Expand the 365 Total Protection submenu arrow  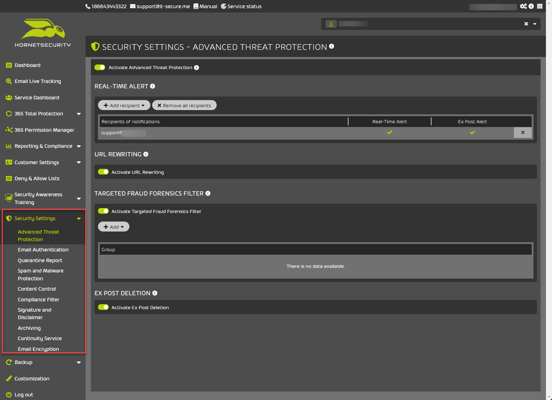click(79, 114)
